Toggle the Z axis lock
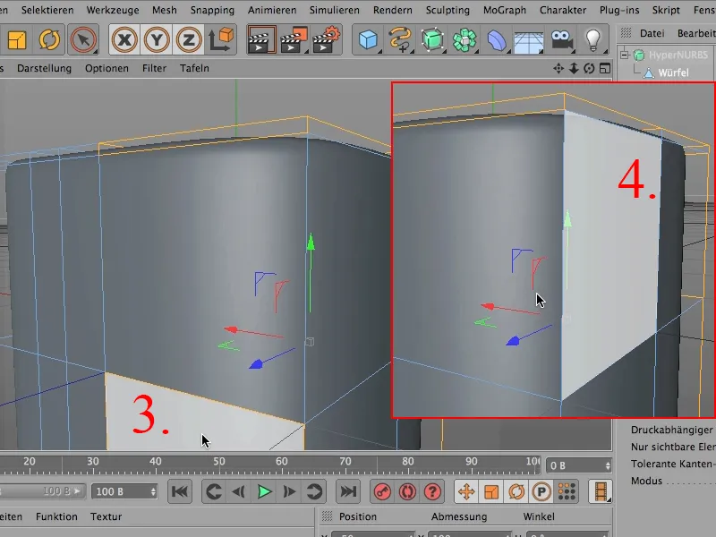 [x=188, y=40]
